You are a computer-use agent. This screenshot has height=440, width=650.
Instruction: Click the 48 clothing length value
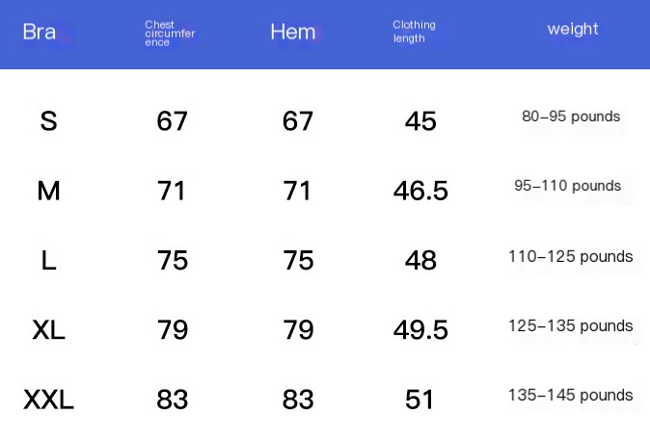pos(420,261)
